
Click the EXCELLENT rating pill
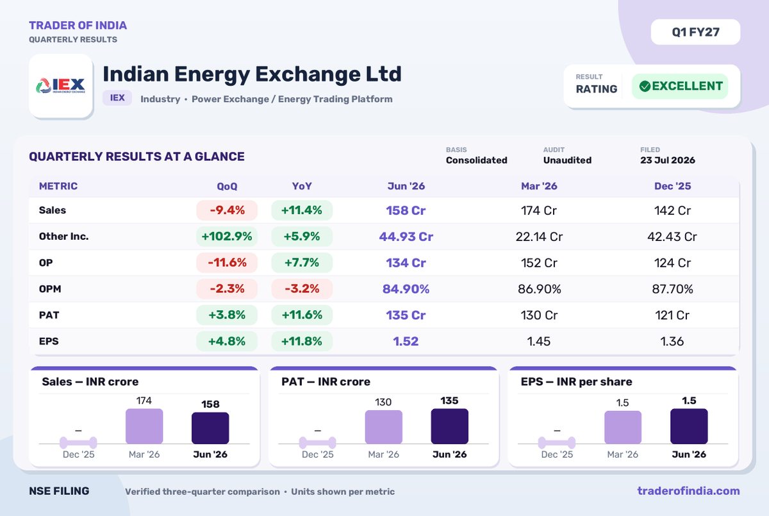(680, 86)
